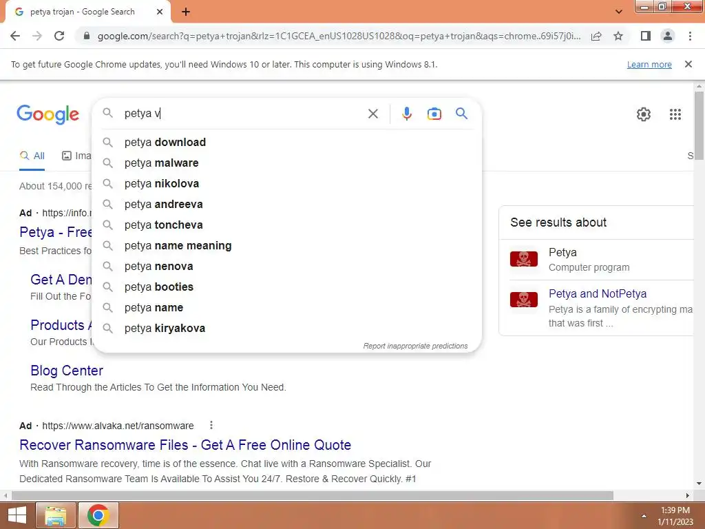This screenshot has width=705, height=529.
Task: Open the Chrome three-dot menu
Action: [x=690, y=36]
